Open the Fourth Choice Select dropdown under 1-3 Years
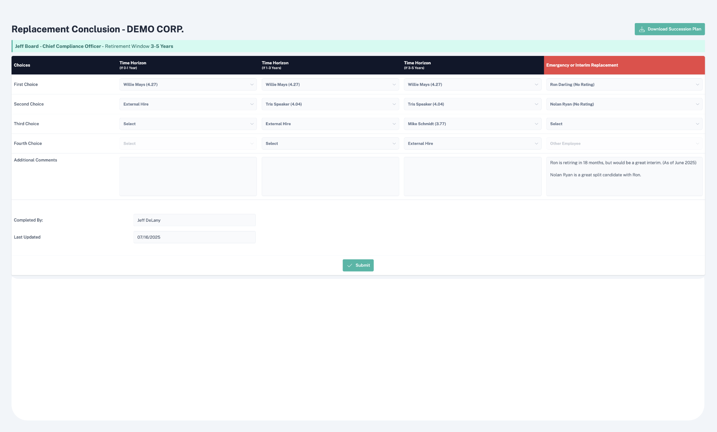The image size is (717, 432). (330, 144)
